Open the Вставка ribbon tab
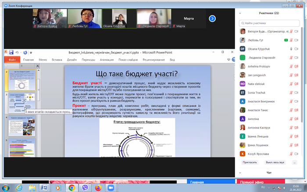 (57, 60)
